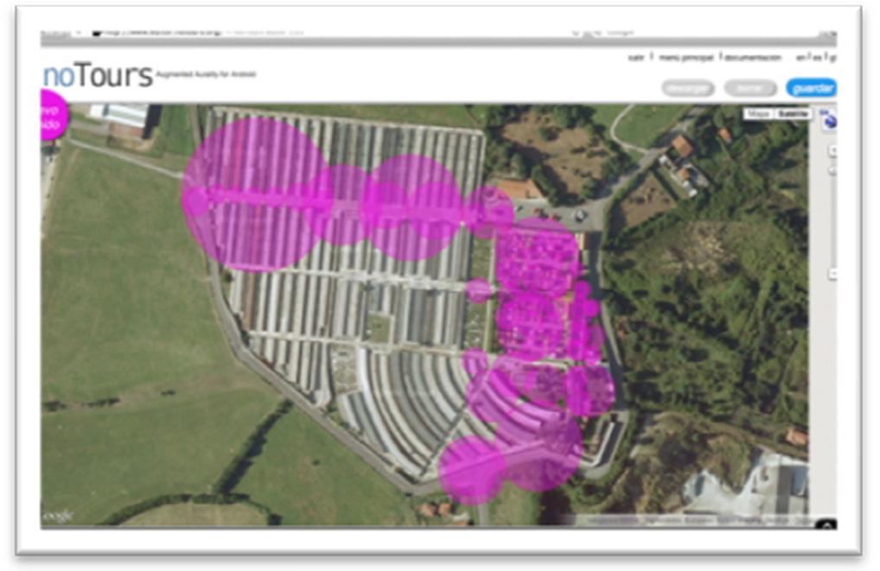Switch language to 'en'
The height and width of the screenshot is (571, 880).
[800, 57]
